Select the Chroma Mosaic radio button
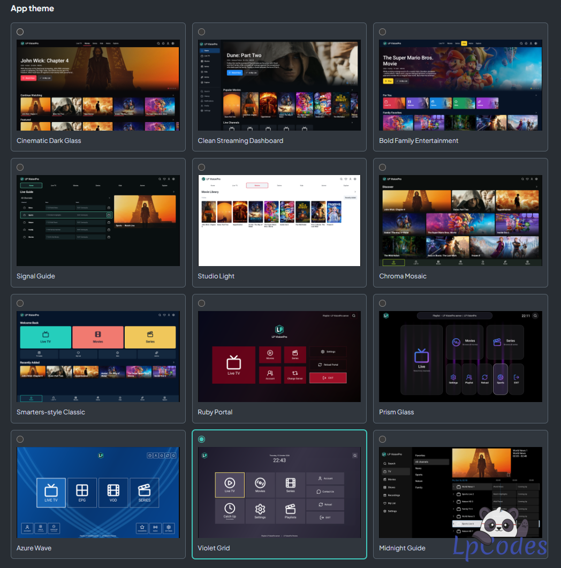Image resolution: width=561 pixels, height=568 pixels. (382, 168)
